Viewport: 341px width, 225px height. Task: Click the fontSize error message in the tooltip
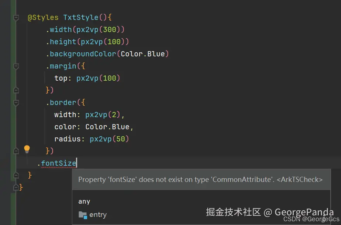tap(200, 179)
